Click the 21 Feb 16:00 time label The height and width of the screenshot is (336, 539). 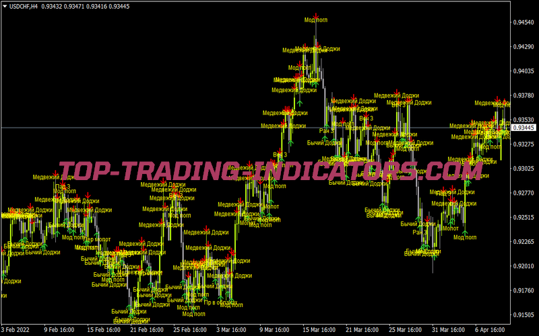pos(147,330)
